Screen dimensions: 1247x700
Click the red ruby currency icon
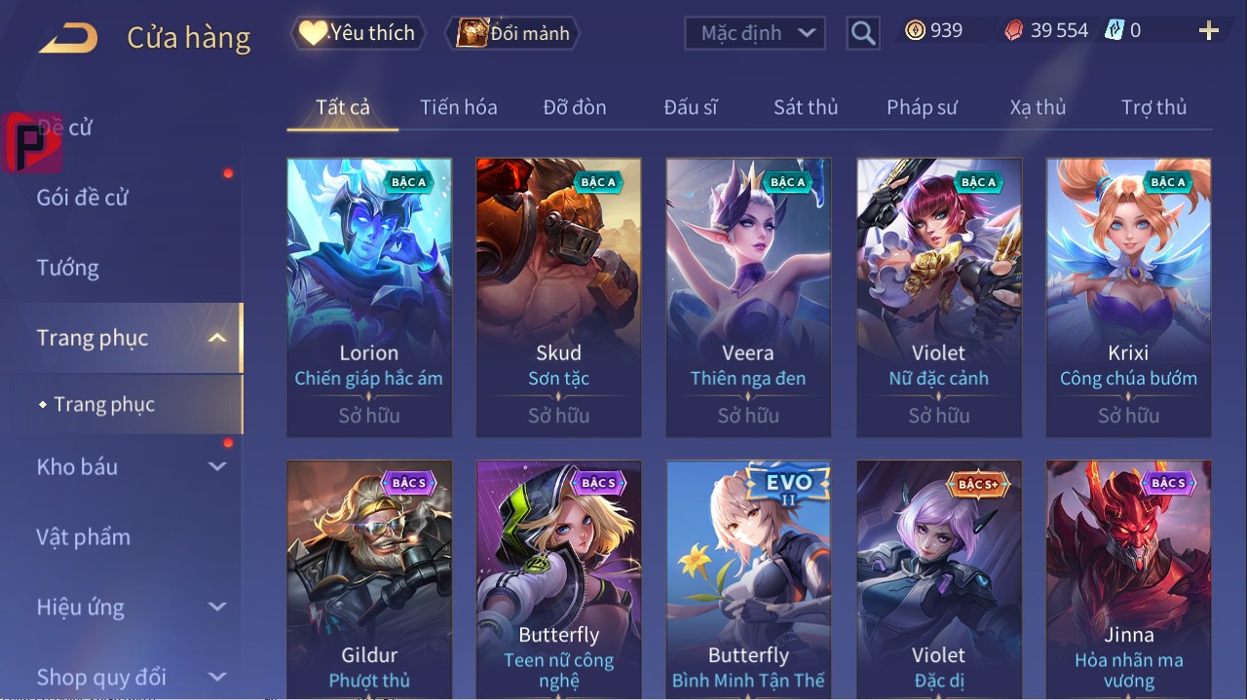click(x=1014, y=31)
